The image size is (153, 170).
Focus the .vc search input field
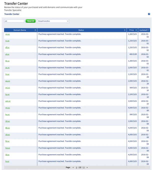click(14, 21)
